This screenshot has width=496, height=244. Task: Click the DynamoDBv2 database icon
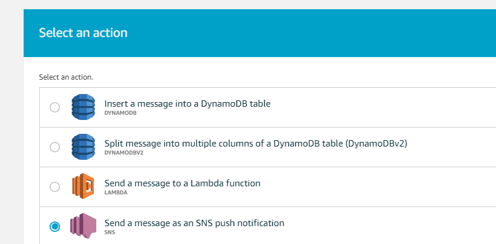click(x=83, y=147)
